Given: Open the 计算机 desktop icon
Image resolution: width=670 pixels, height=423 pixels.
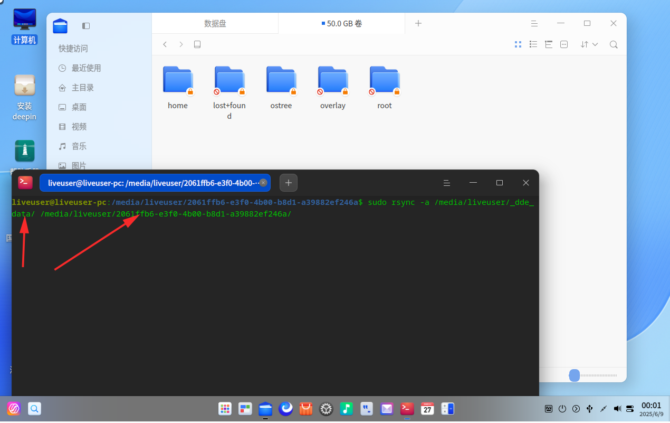Looking at the screenshot, I should point(25,26).
